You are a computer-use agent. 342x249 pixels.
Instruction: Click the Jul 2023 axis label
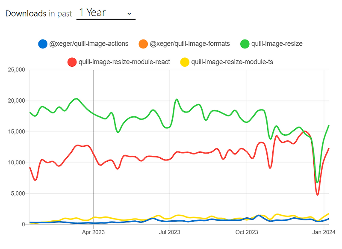(x=169, y=232)
